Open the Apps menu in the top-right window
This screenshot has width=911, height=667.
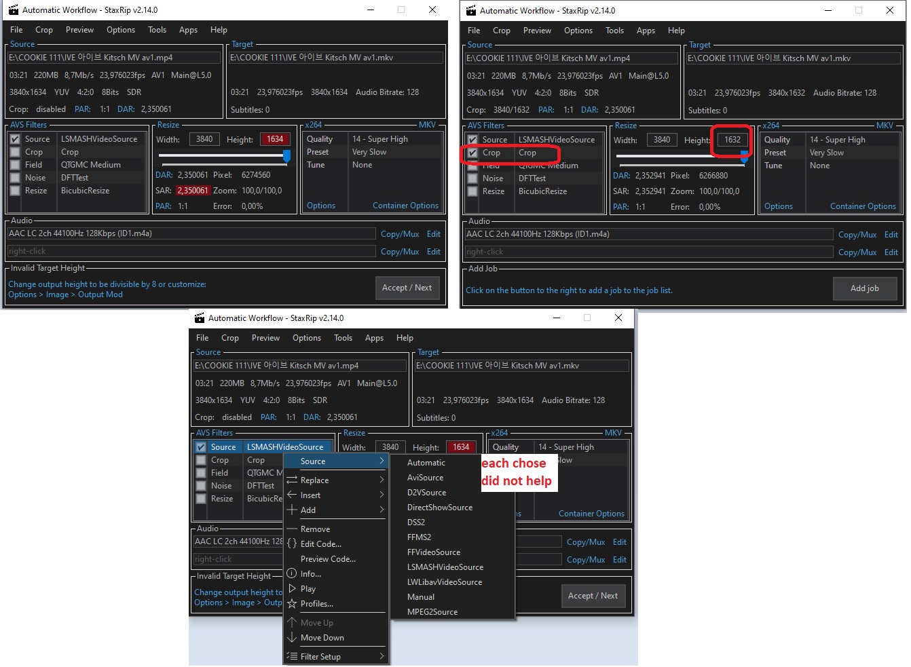coord(646,31)
